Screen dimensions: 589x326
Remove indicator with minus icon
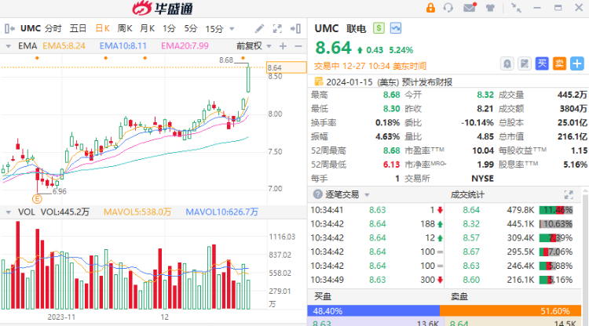[298, 46]
